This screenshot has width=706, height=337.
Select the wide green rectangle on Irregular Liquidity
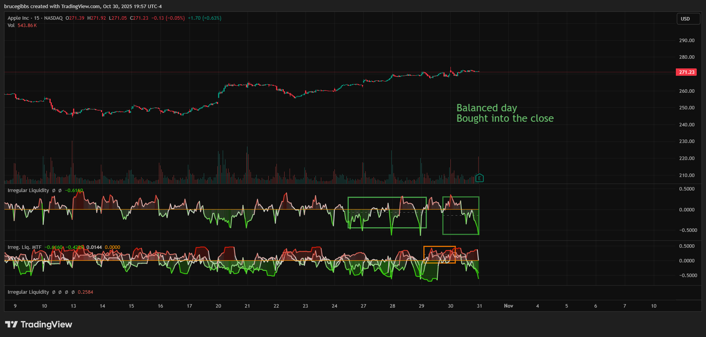click(x=387, y=197)
